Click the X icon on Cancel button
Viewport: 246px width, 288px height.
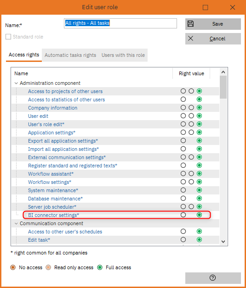190,39
